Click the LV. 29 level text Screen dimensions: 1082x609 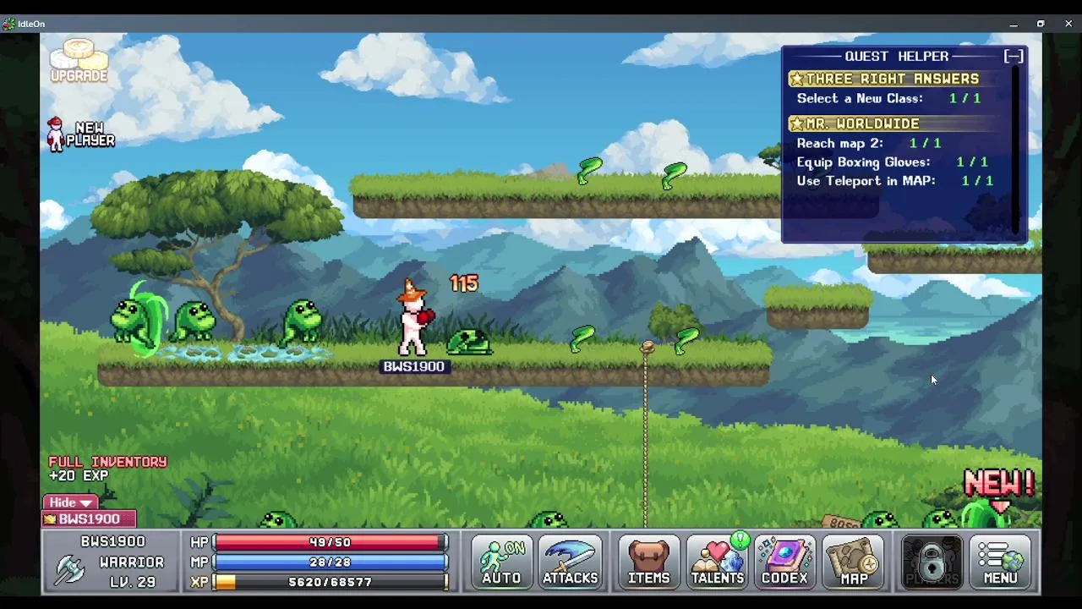pos(132,582)
